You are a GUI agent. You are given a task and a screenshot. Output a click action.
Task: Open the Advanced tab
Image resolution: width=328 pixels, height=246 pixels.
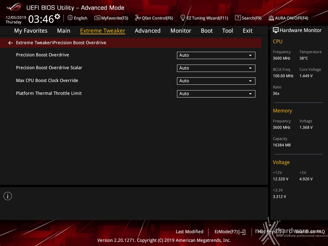point(148,31)
